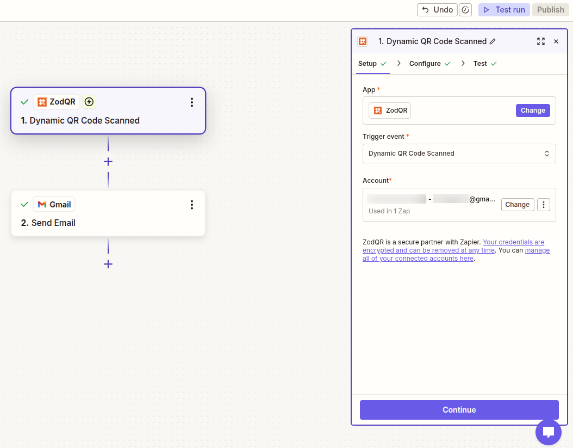Expand the panel to full screen
Screen dimensions: 573x448
click(x=541, y=41)
